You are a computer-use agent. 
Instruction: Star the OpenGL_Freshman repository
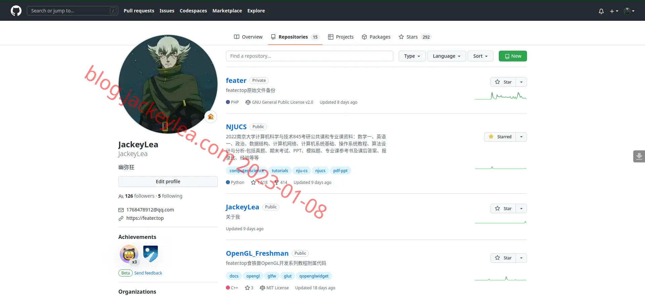click(x=503, y=258)
